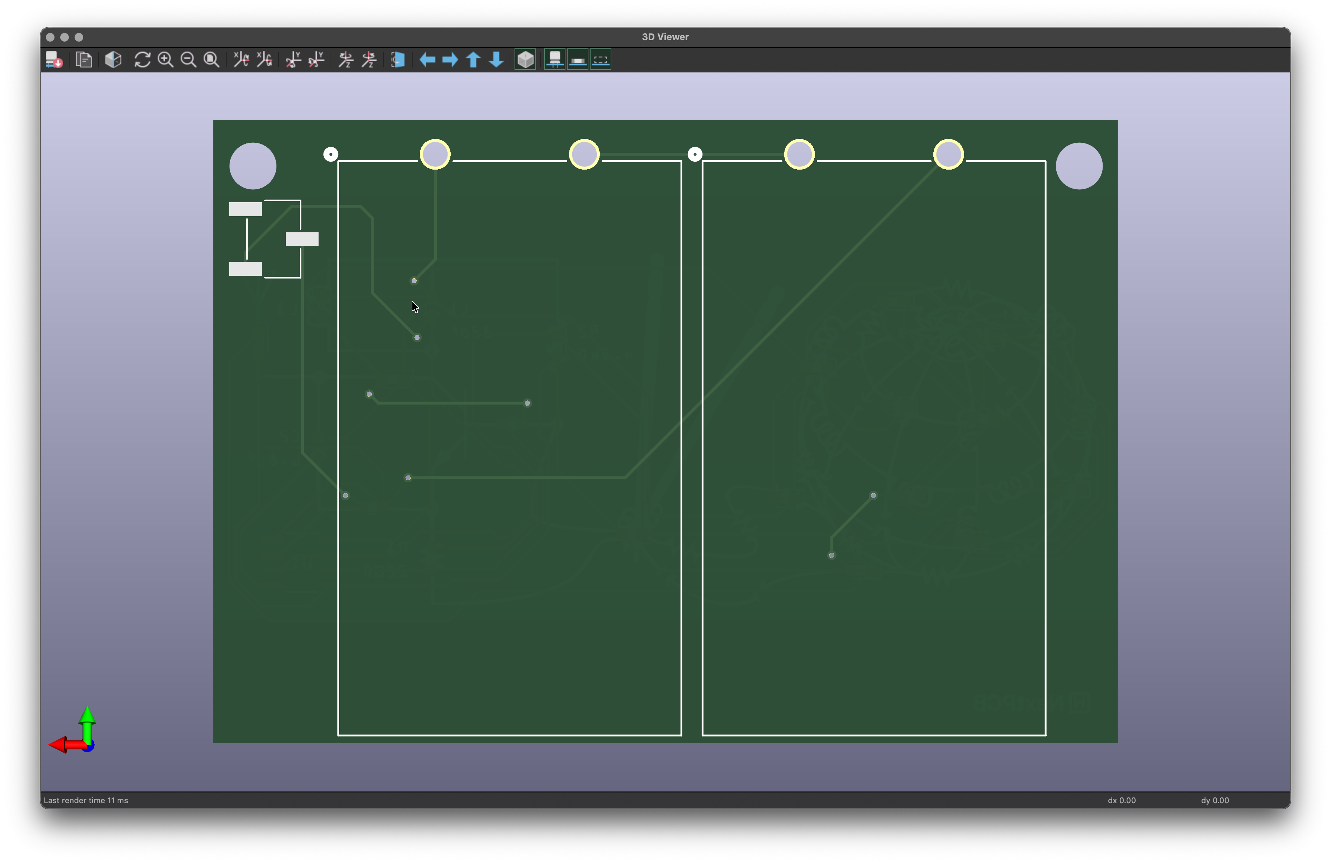
Task: Move the board down with the arrow
Action: [x=496, y=60]
